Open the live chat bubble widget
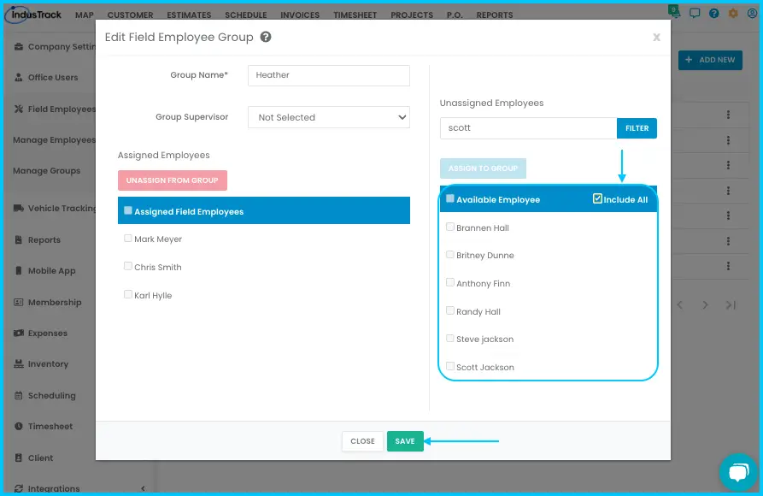The height and width of the screenshot is (496, 763). tap(738, 472)
